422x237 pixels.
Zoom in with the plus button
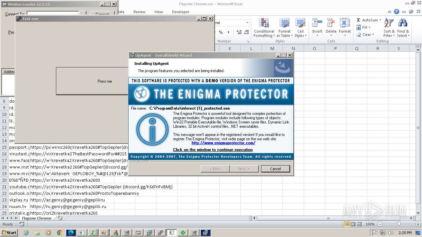418,224
